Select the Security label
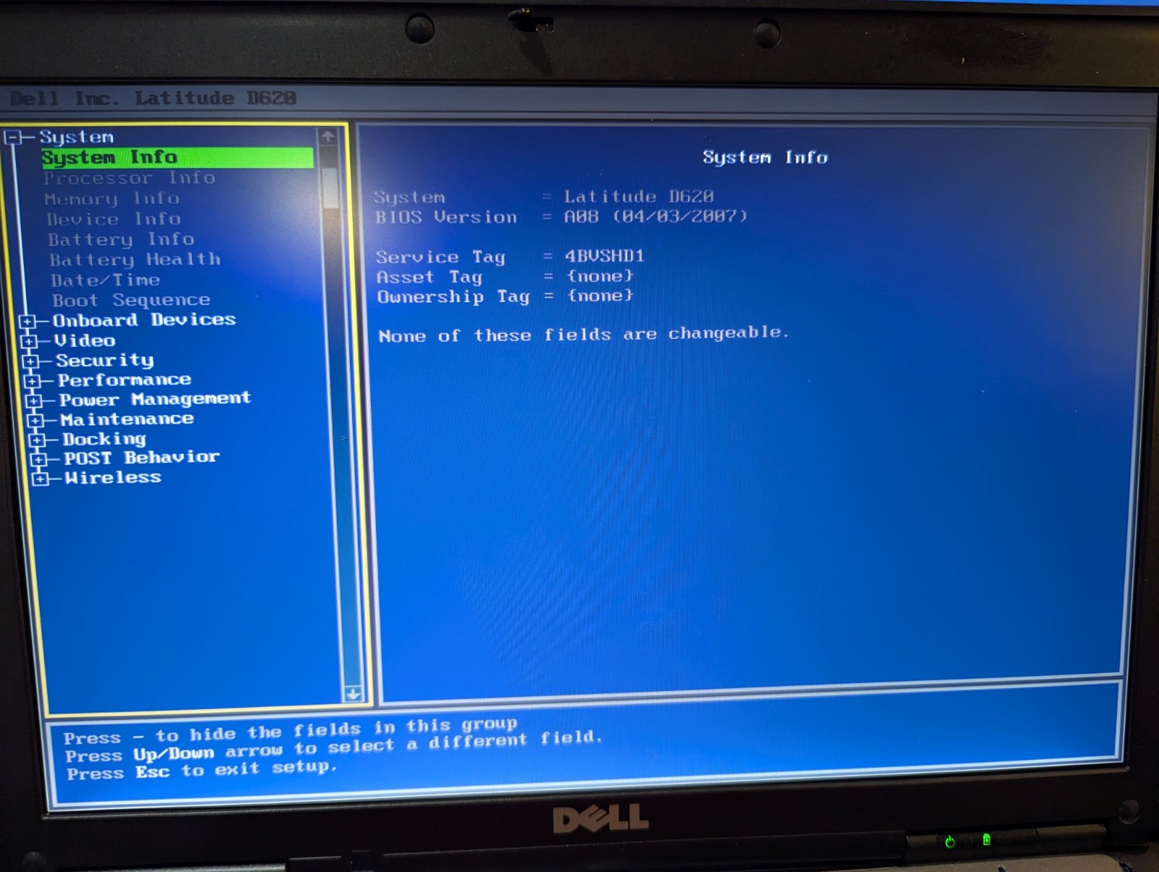 (x=105, y=361)
